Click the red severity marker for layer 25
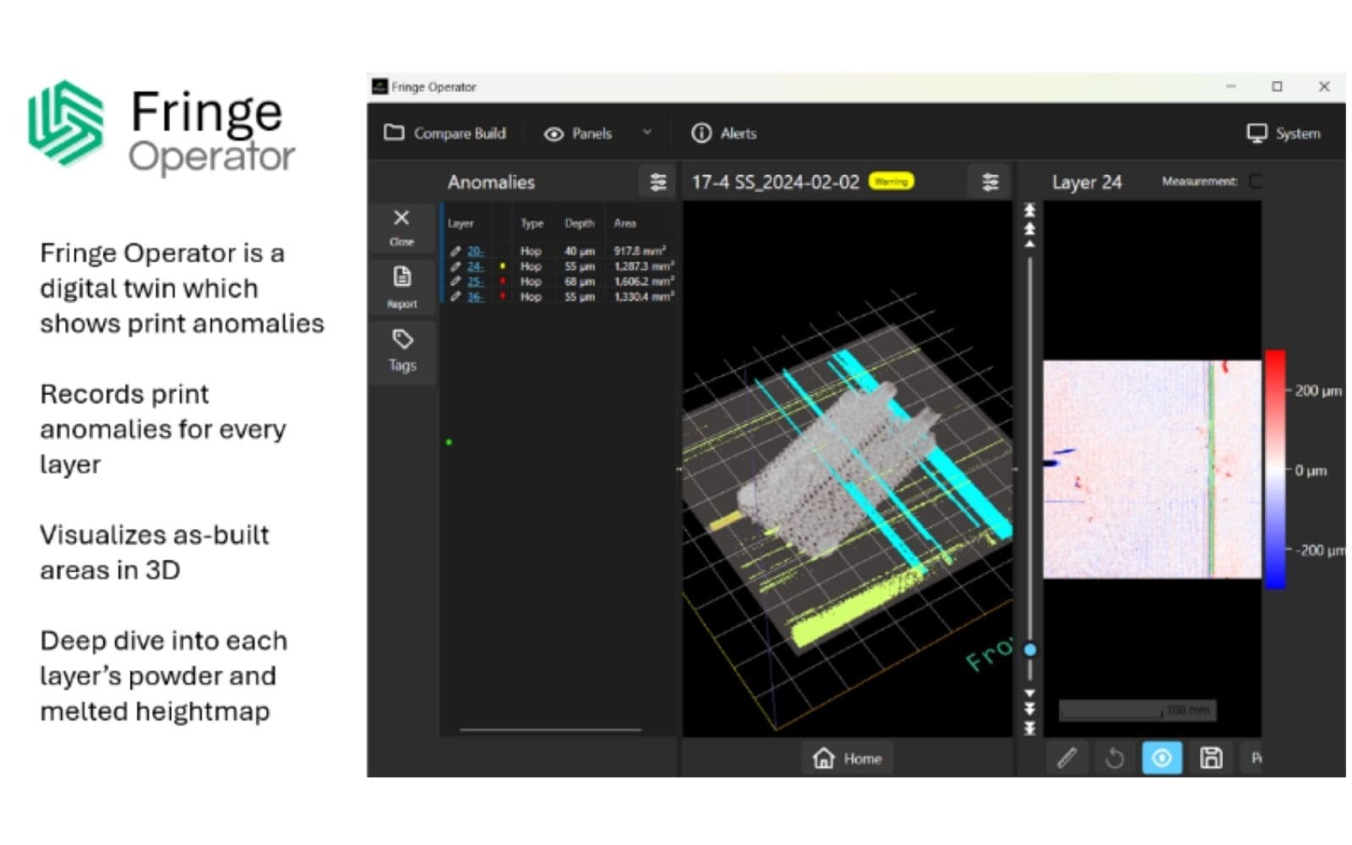The image size is (1352, 845). 503,281
